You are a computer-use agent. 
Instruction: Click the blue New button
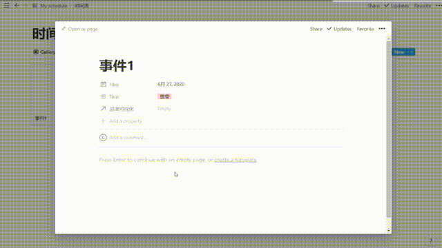point(399,52)
